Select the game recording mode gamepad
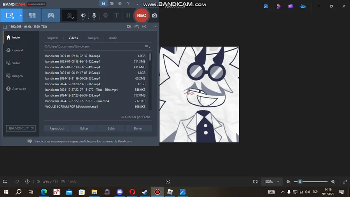This screenshot has height=197, width=350. (51, 16)
